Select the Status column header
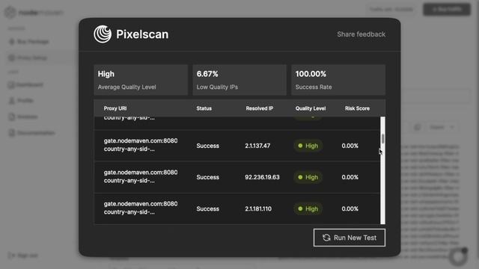 pos(204,108)
